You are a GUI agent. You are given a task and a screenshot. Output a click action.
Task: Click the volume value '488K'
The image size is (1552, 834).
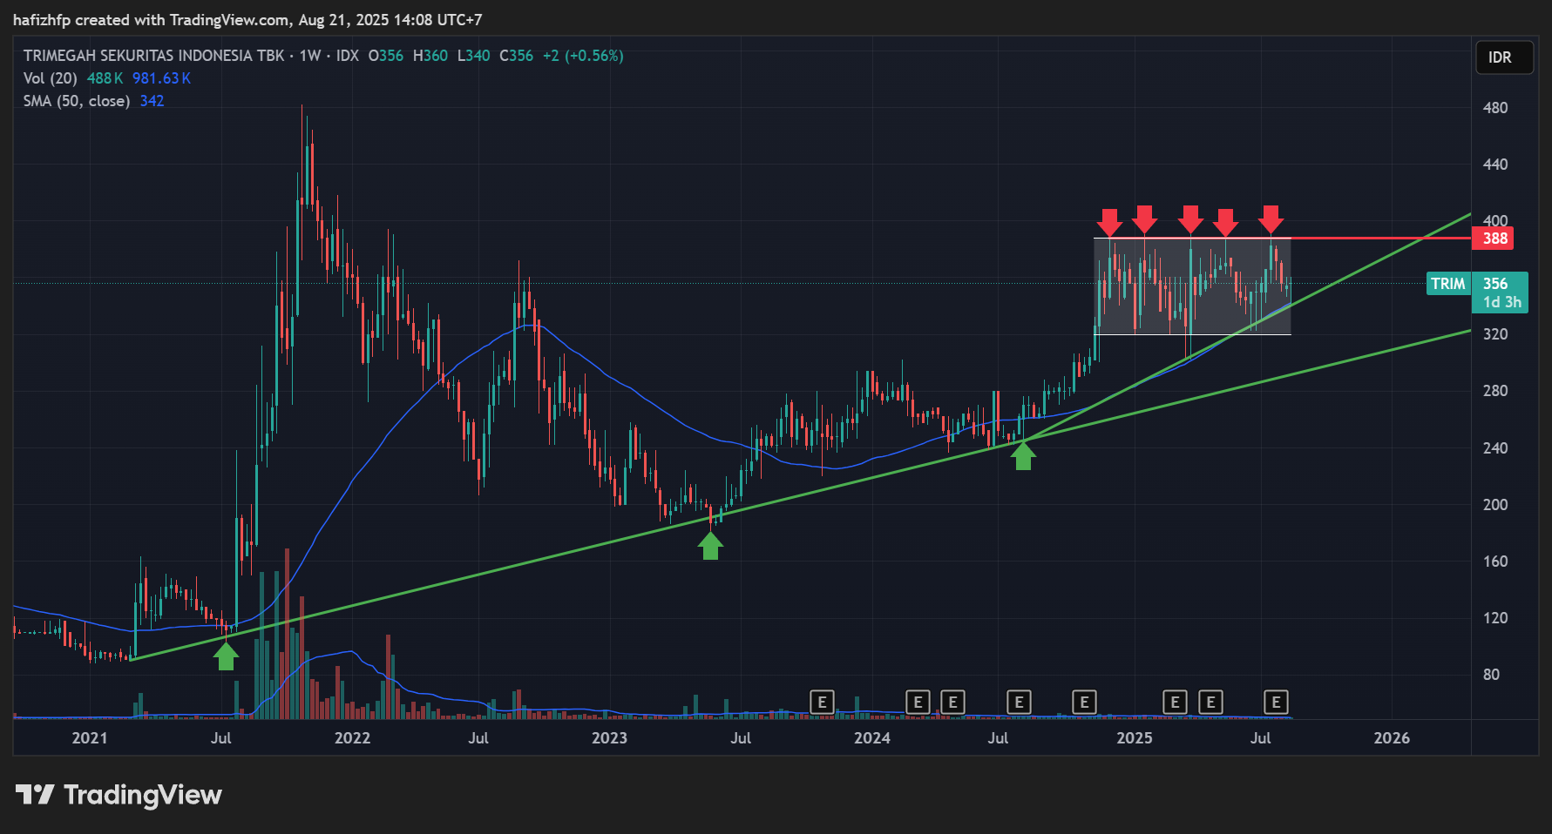(105, 78)
